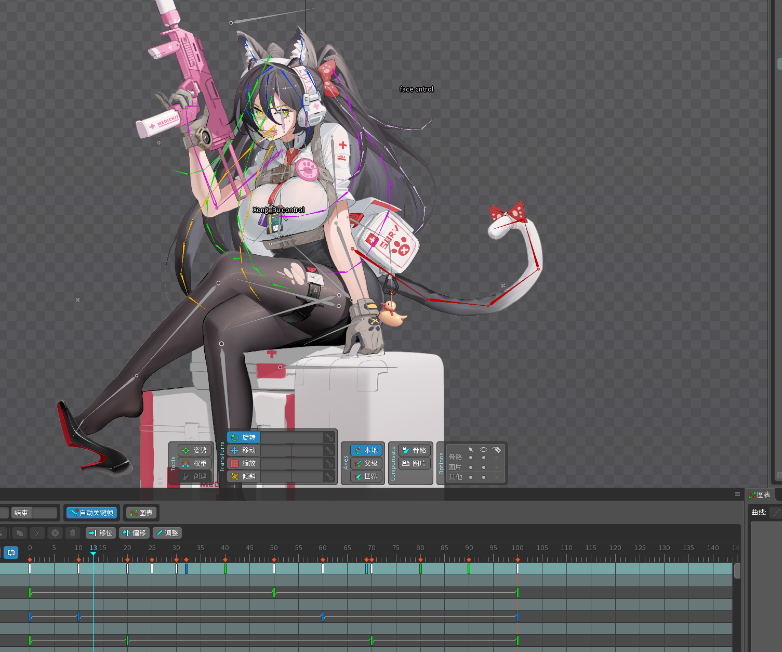Enable 骨骼 (Bones) compensation
Screen dimensions: 782x652
point(415,450)
